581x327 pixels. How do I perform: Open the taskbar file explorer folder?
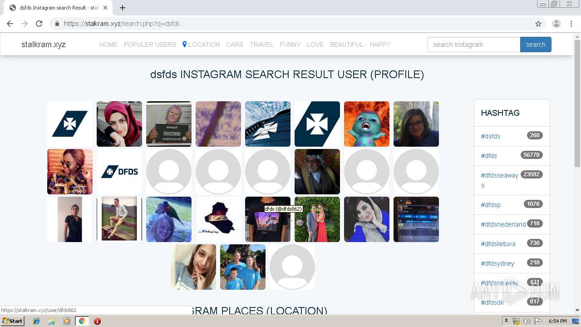[x=51, y=321]
